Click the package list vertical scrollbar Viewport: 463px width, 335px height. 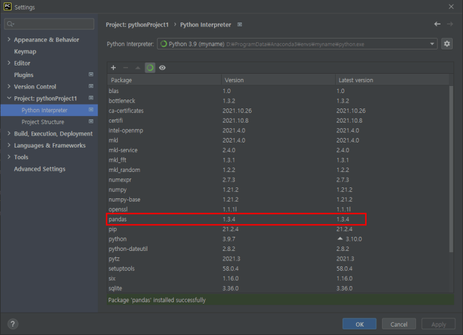(x=451, y=169)
